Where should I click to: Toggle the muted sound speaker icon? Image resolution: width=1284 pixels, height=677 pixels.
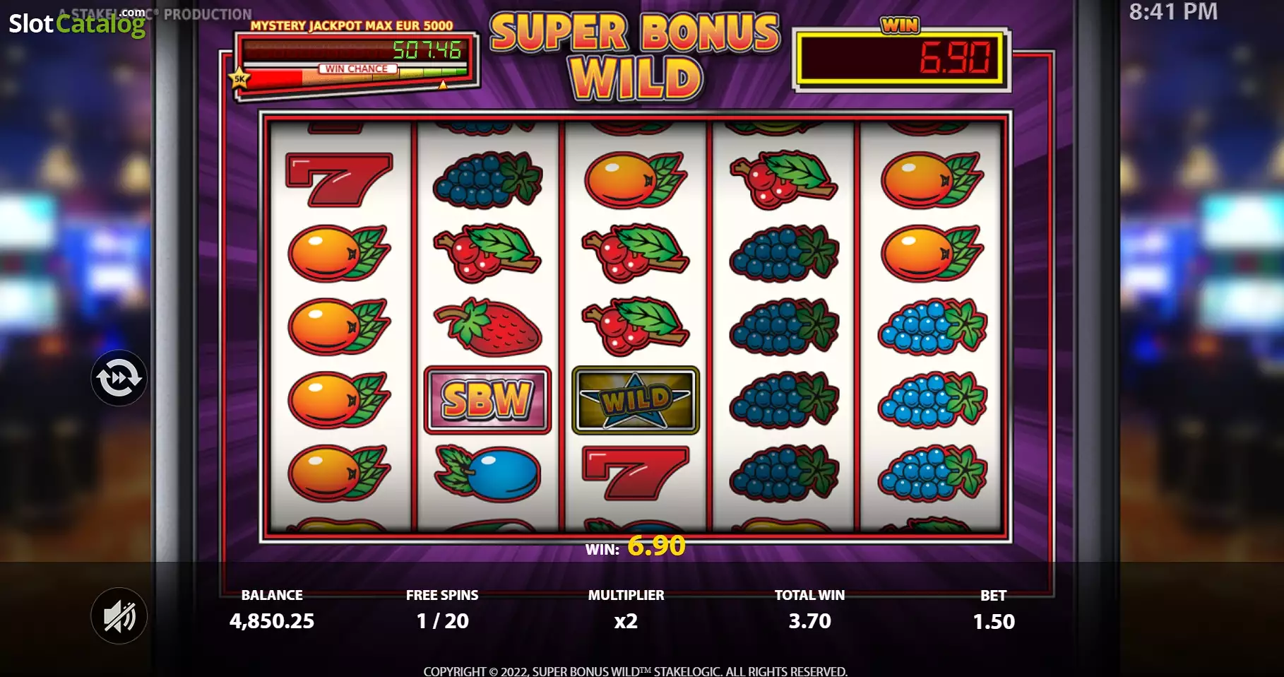(x=119, y=616)
